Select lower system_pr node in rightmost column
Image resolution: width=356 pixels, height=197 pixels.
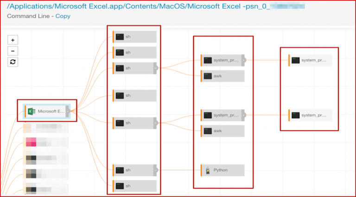coord(310,115)
